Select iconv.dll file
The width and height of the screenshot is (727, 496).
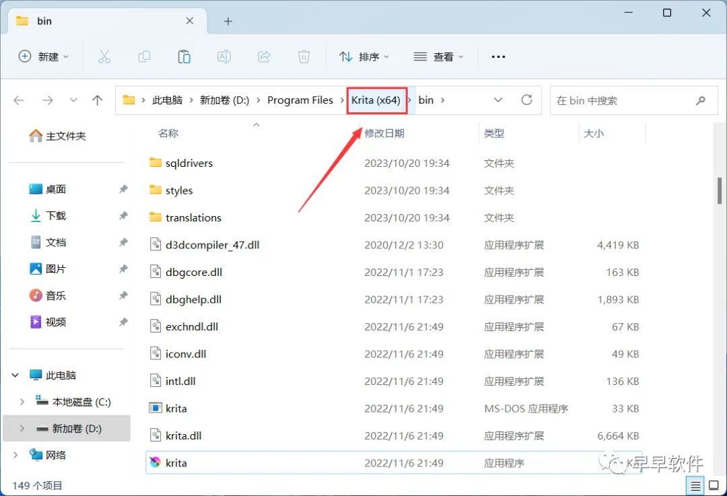394,354
